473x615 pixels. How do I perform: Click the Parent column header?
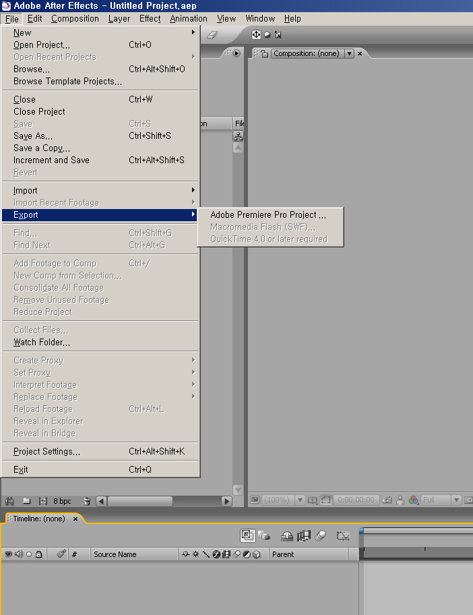[x=308, y=554]
